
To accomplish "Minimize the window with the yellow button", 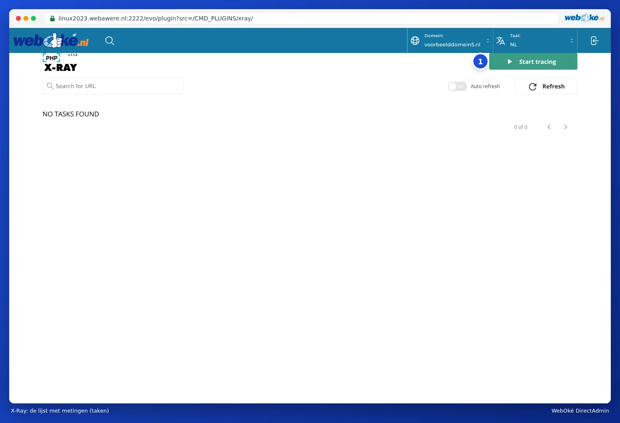I will coord(26,18).
